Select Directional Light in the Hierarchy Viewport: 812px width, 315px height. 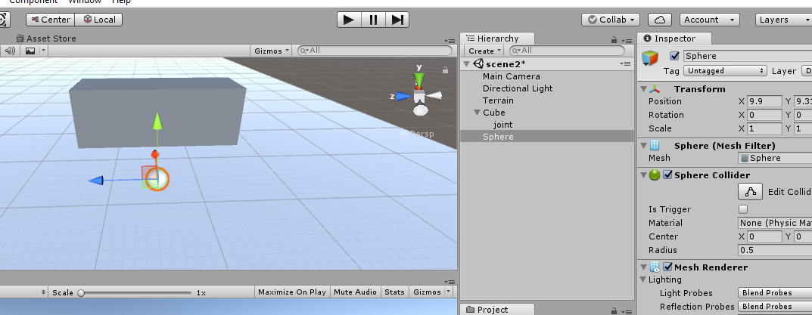(518, 88)
